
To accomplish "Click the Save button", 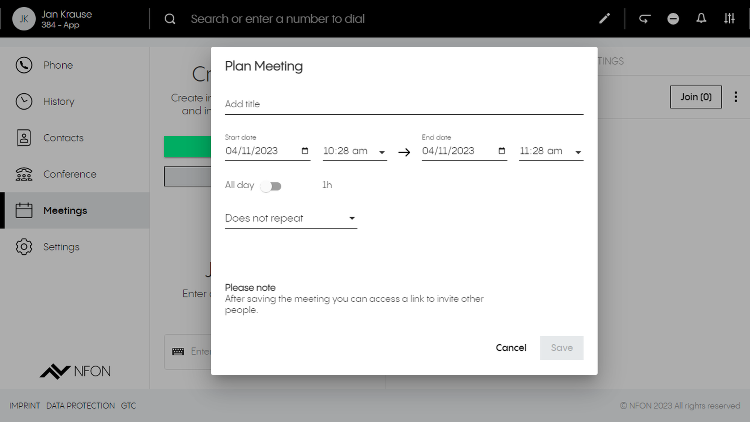I will click(561, 348).
